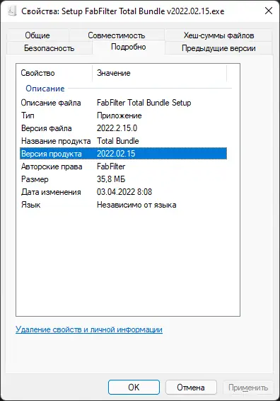280x401 pixels.
Task: Open the Предыдущие версии tab
Action: pos(218,48)
